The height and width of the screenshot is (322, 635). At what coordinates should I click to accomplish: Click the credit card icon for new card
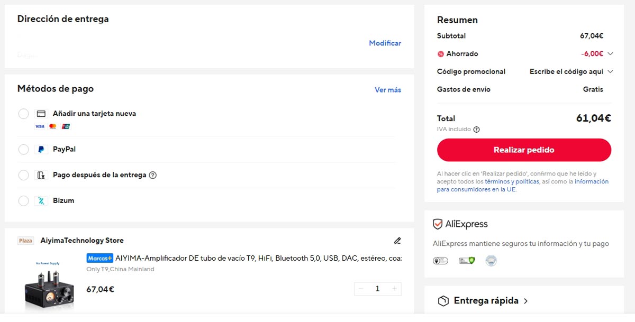41,114
